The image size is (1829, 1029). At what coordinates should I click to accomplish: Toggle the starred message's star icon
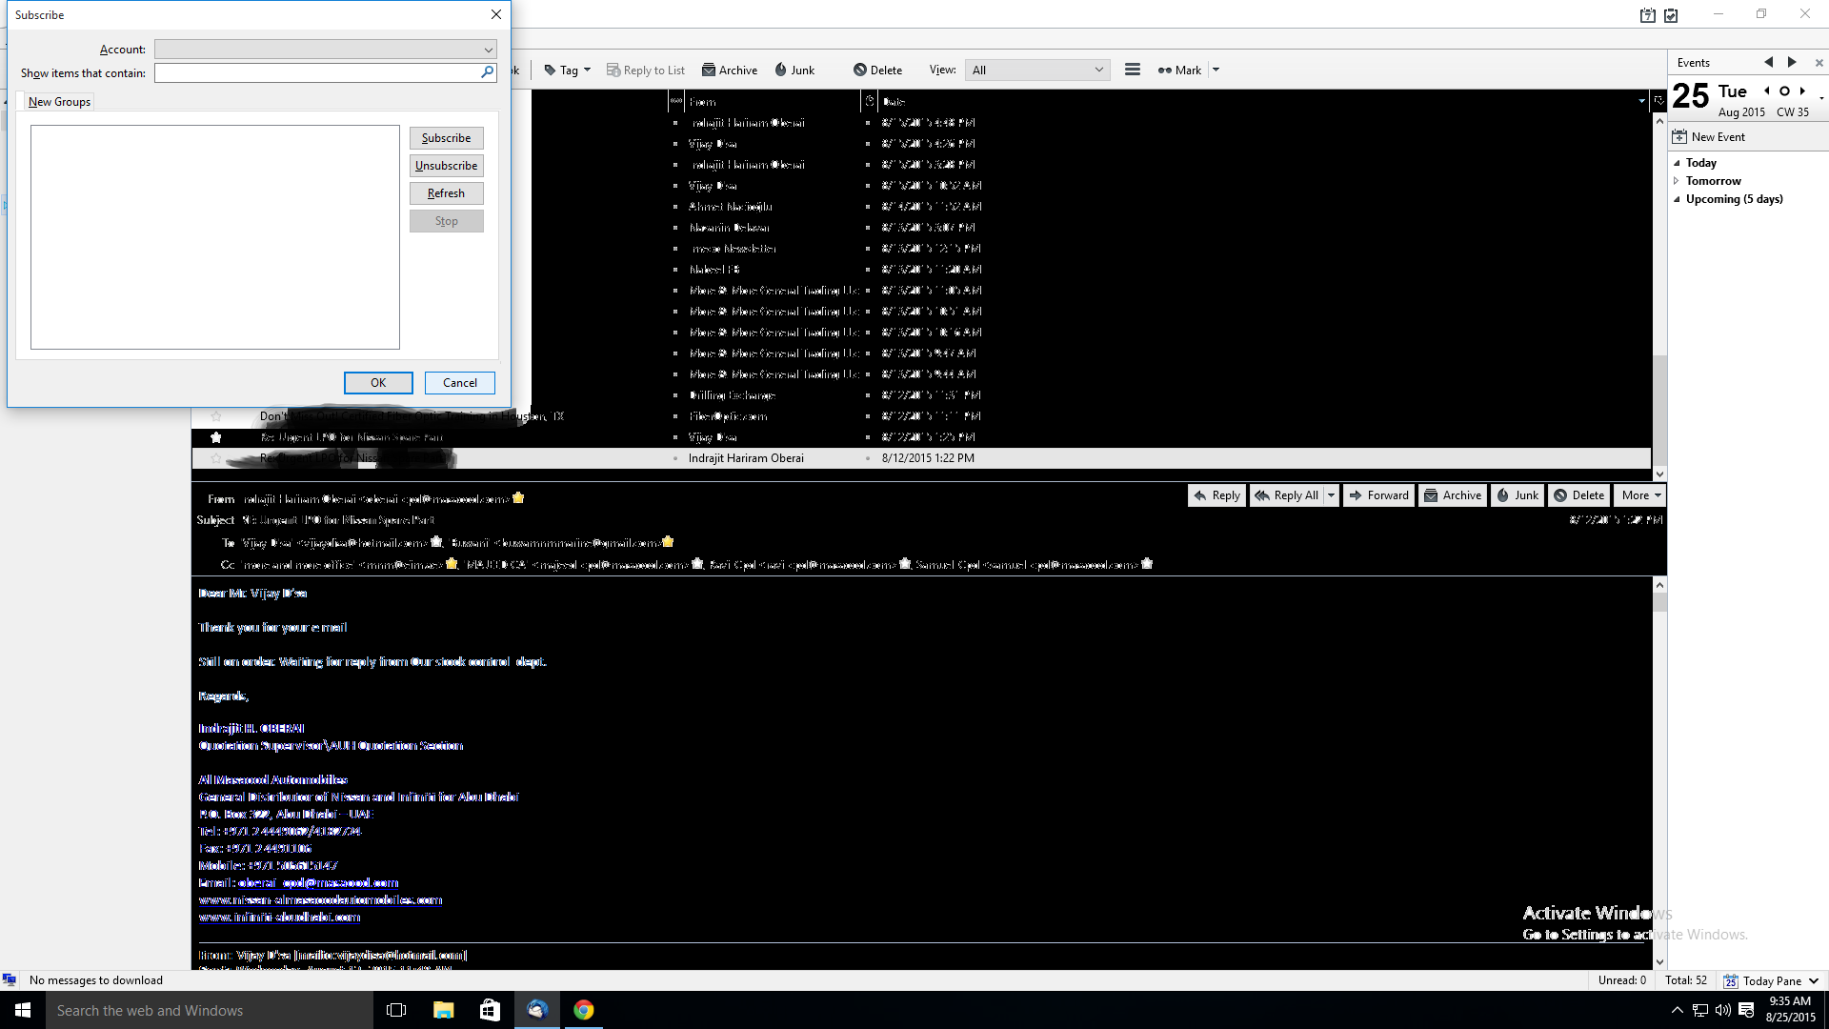[216, 437]
